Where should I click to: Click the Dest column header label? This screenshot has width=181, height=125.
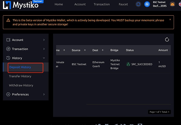[95, 50]
